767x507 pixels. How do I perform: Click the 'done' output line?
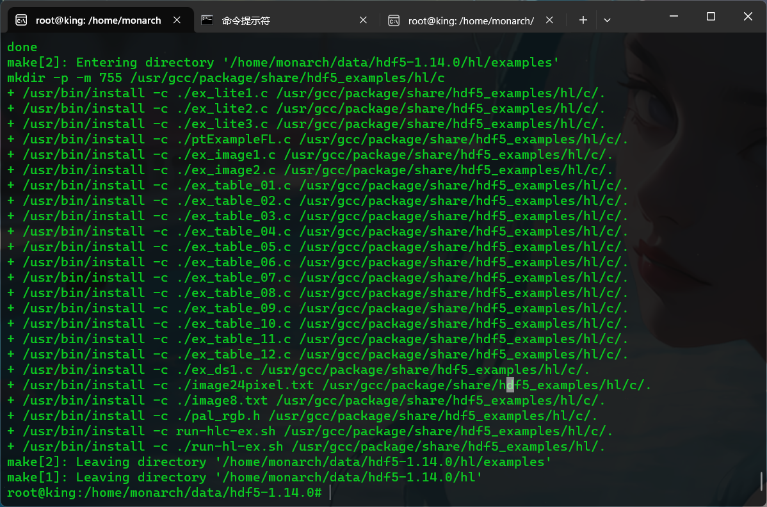[x=22, y=47]
